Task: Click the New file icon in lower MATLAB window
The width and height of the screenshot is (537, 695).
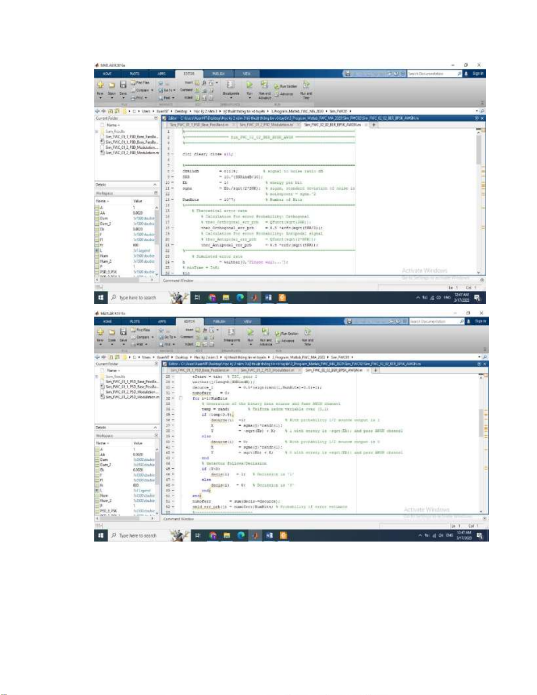Action: tap(100, 332)
